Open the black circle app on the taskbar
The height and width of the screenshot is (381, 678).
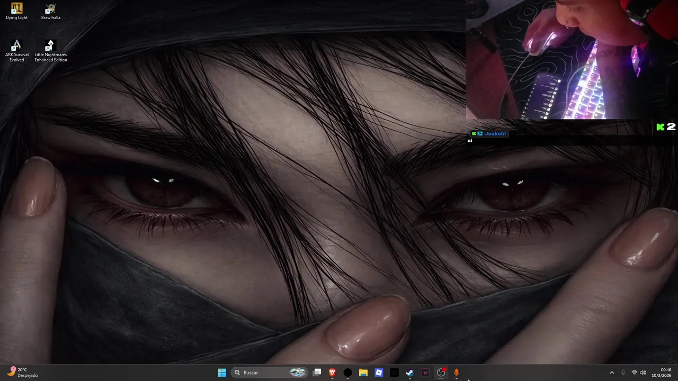[x=347, y=373]
